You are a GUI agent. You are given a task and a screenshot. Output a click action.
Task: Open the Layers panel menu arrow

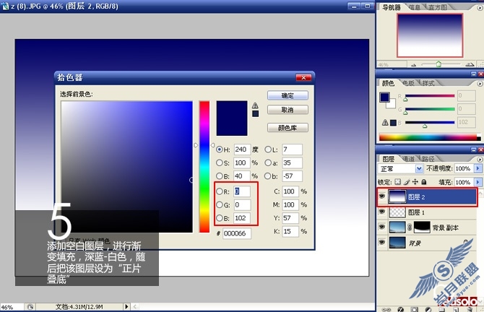click(x=480, y=159)
